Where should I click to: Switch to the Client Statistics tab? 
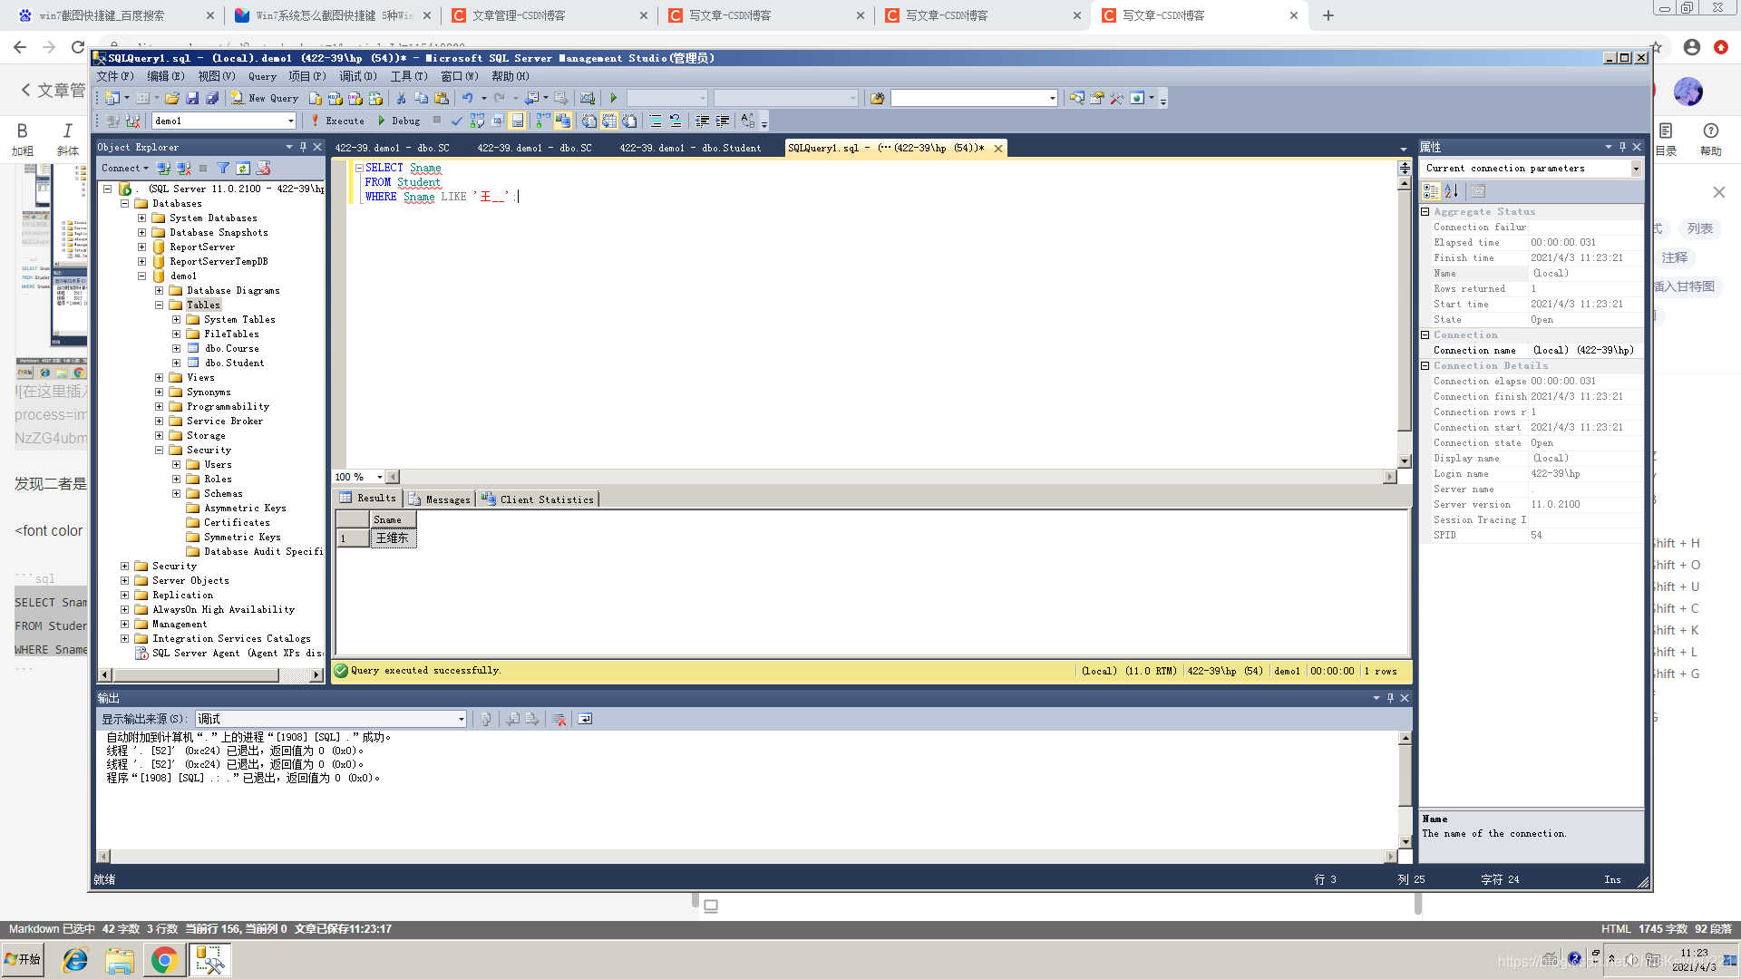[x=538, y=499]
